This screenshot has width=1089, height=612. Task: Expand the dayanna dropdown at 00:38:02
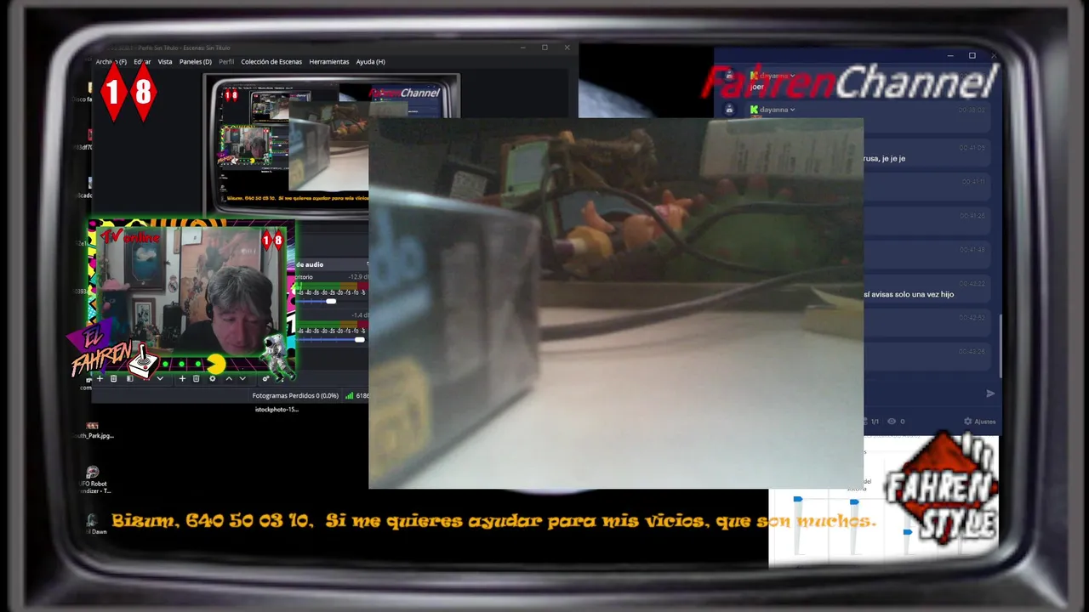(x=792, y=110)
